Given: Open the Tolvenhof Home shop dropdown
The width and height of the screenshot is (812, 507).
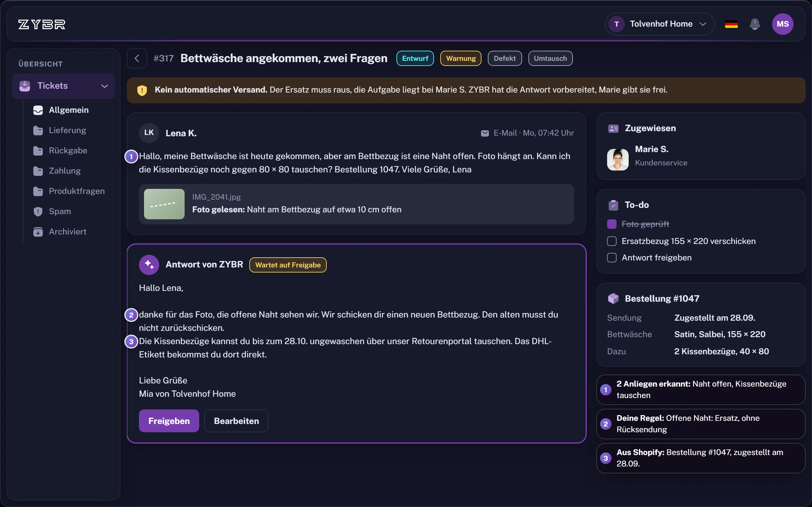Looking at the screenshot, I should (x=660, y=24).
